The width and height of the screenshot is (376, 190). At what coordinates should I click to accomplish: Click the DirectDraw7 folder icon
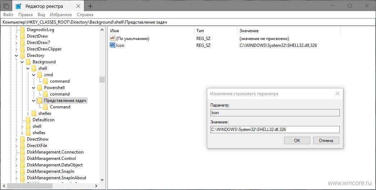point(22,43)
